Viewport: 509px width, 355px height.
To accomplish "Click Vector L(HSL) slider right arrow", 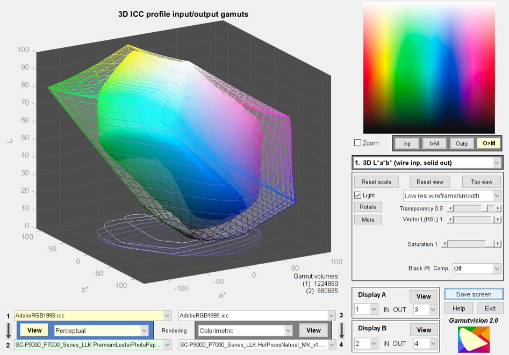I will [x=498, y=219].
